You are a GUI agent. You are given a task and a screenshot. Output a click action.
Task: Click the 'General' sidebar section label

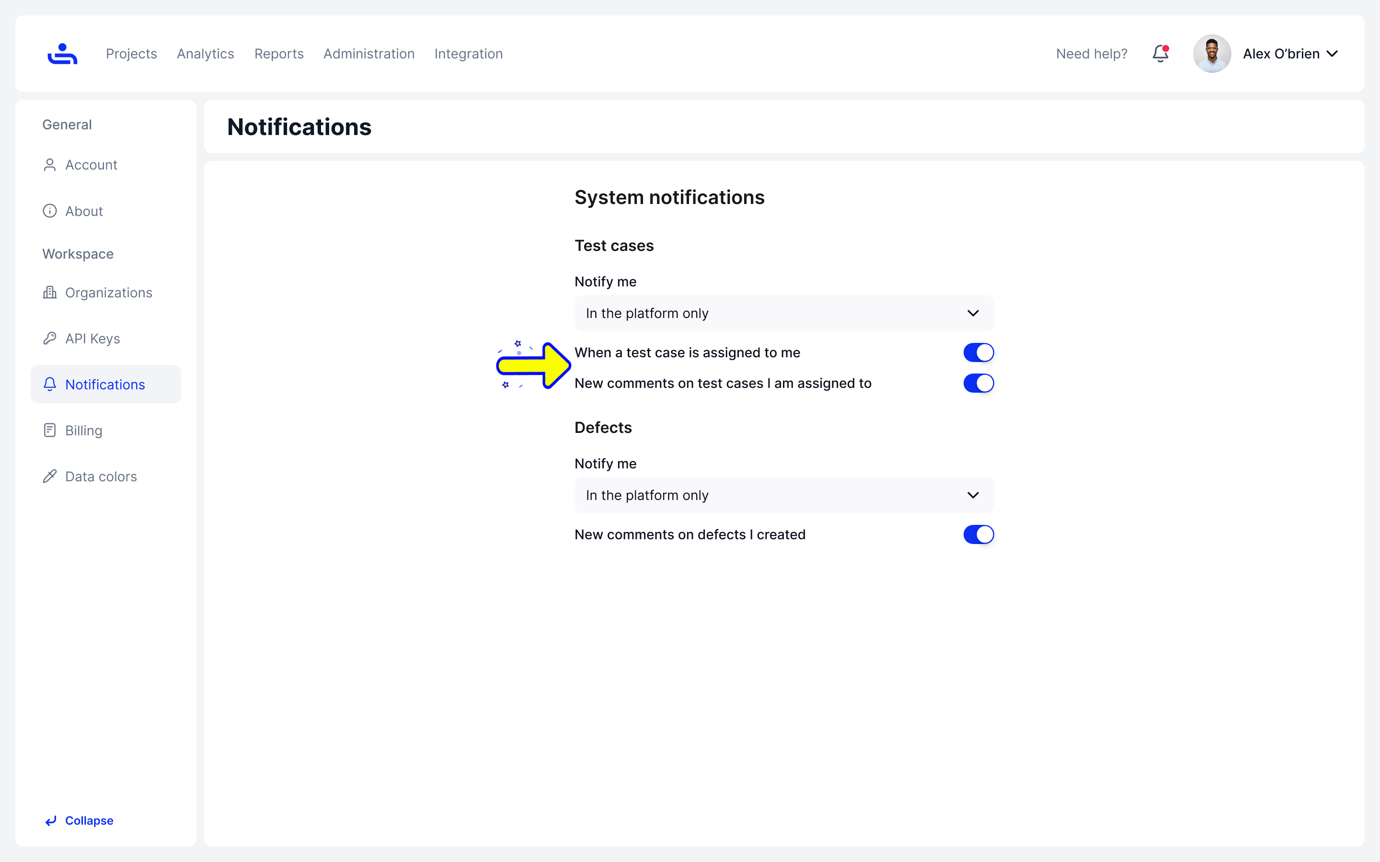click(67, 125)
